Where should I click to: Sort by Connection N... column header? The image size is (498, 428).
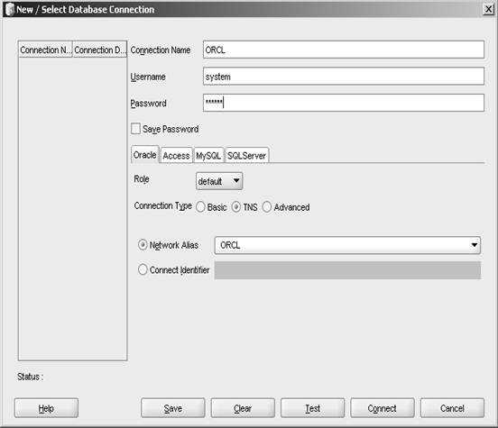(x=46, y=50)
